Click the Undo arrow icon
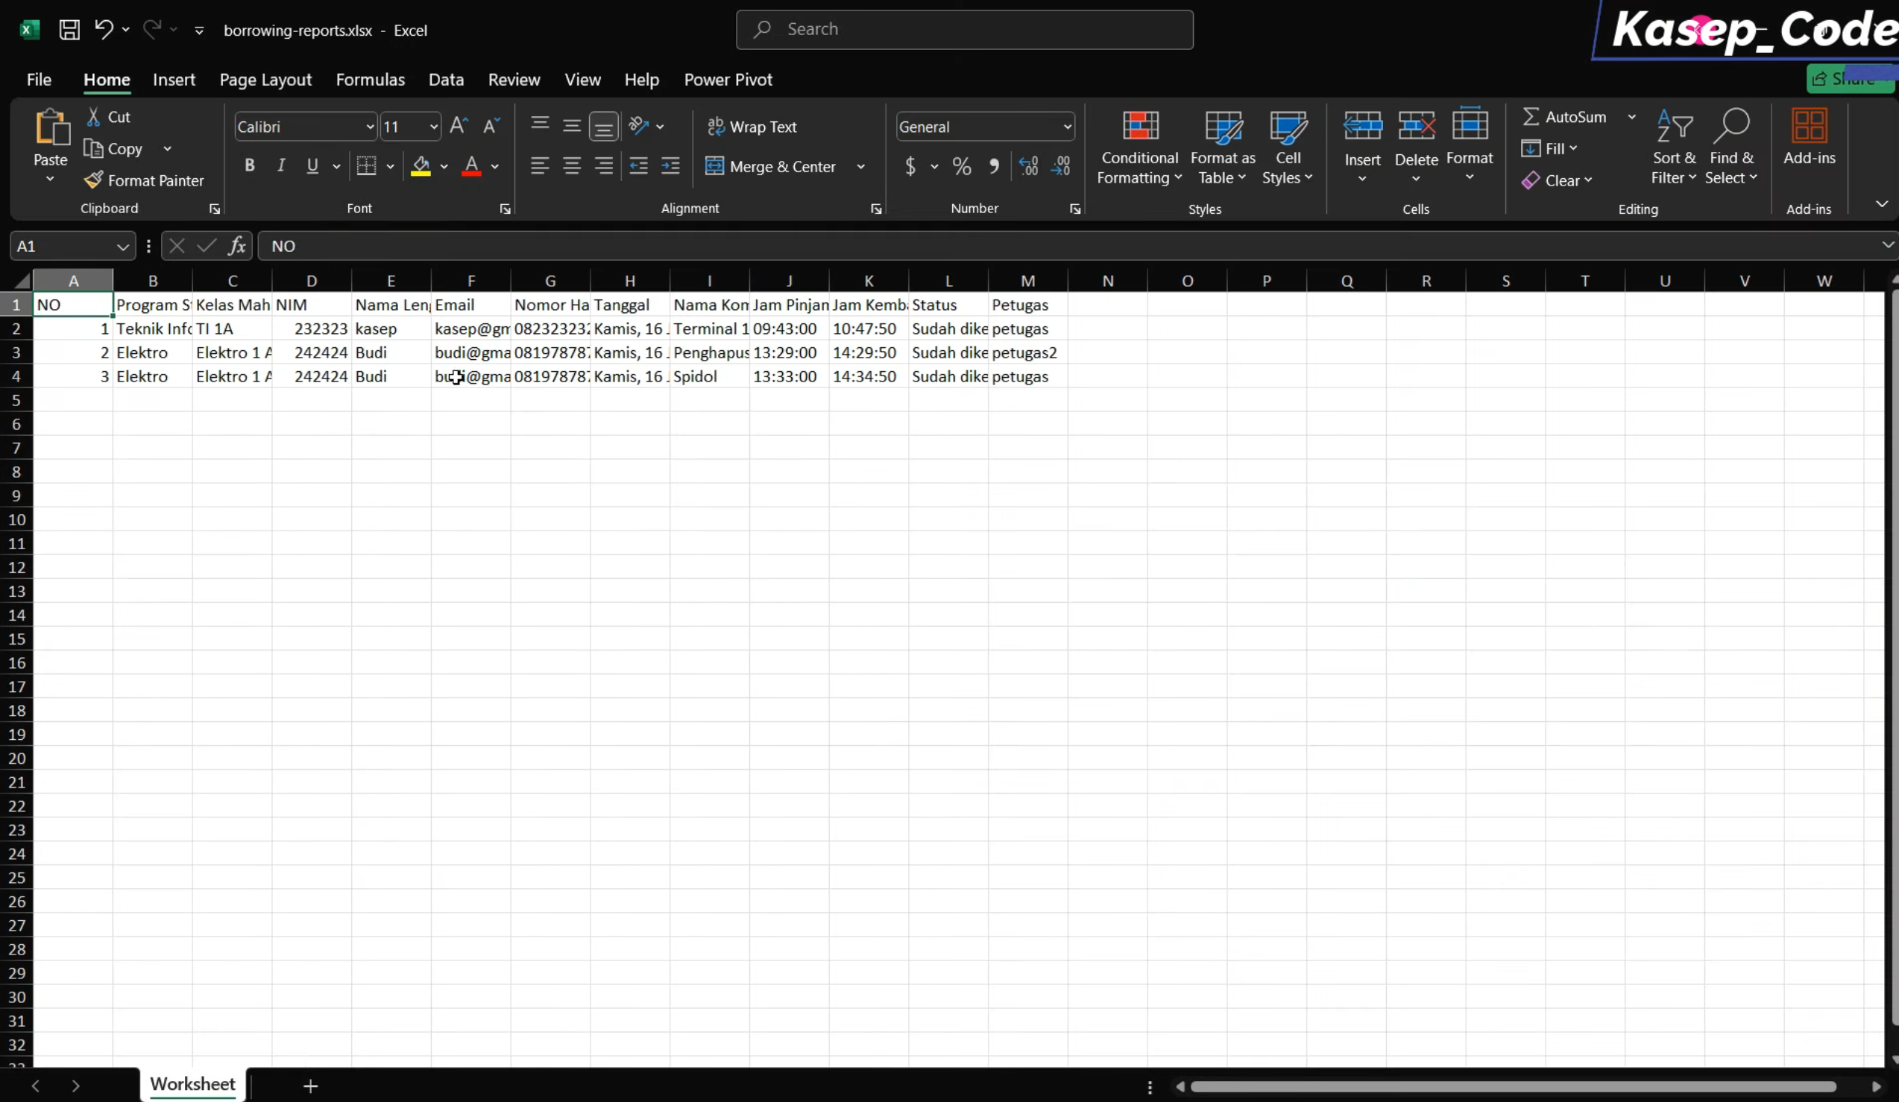Viewport: 1899px width, 1102px height. (103, 29)
